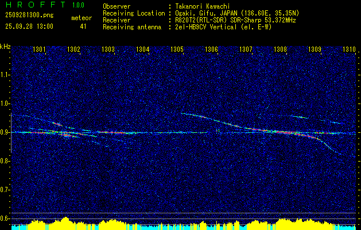Click the 0.9 kHz axis label
361x230 pixels.
(5, 132)
